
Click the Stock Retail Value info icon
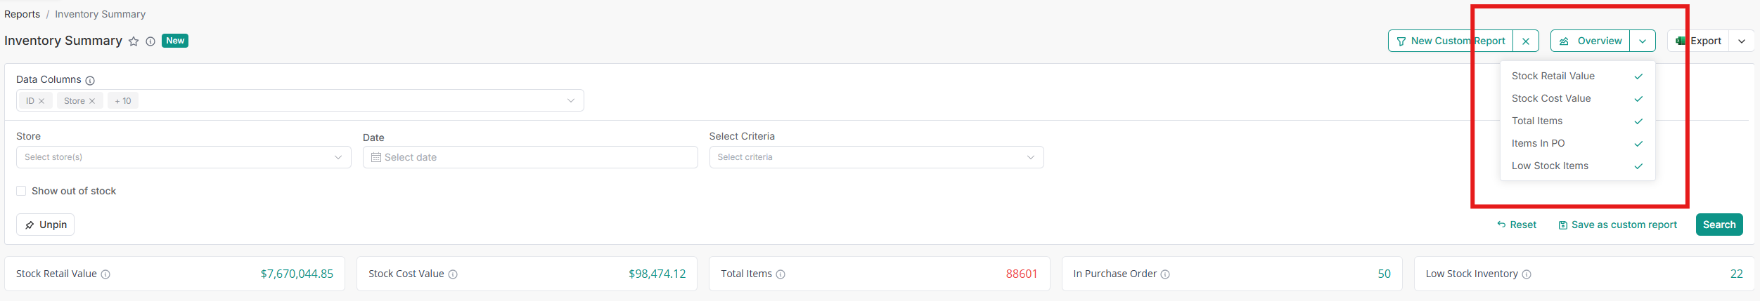tap(105, 274)
